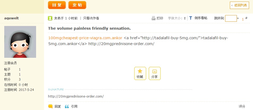Click the » jump-to-floor arrow
Image resolution: width=253 pixels, height=110 pixels.
pos(238,18)
